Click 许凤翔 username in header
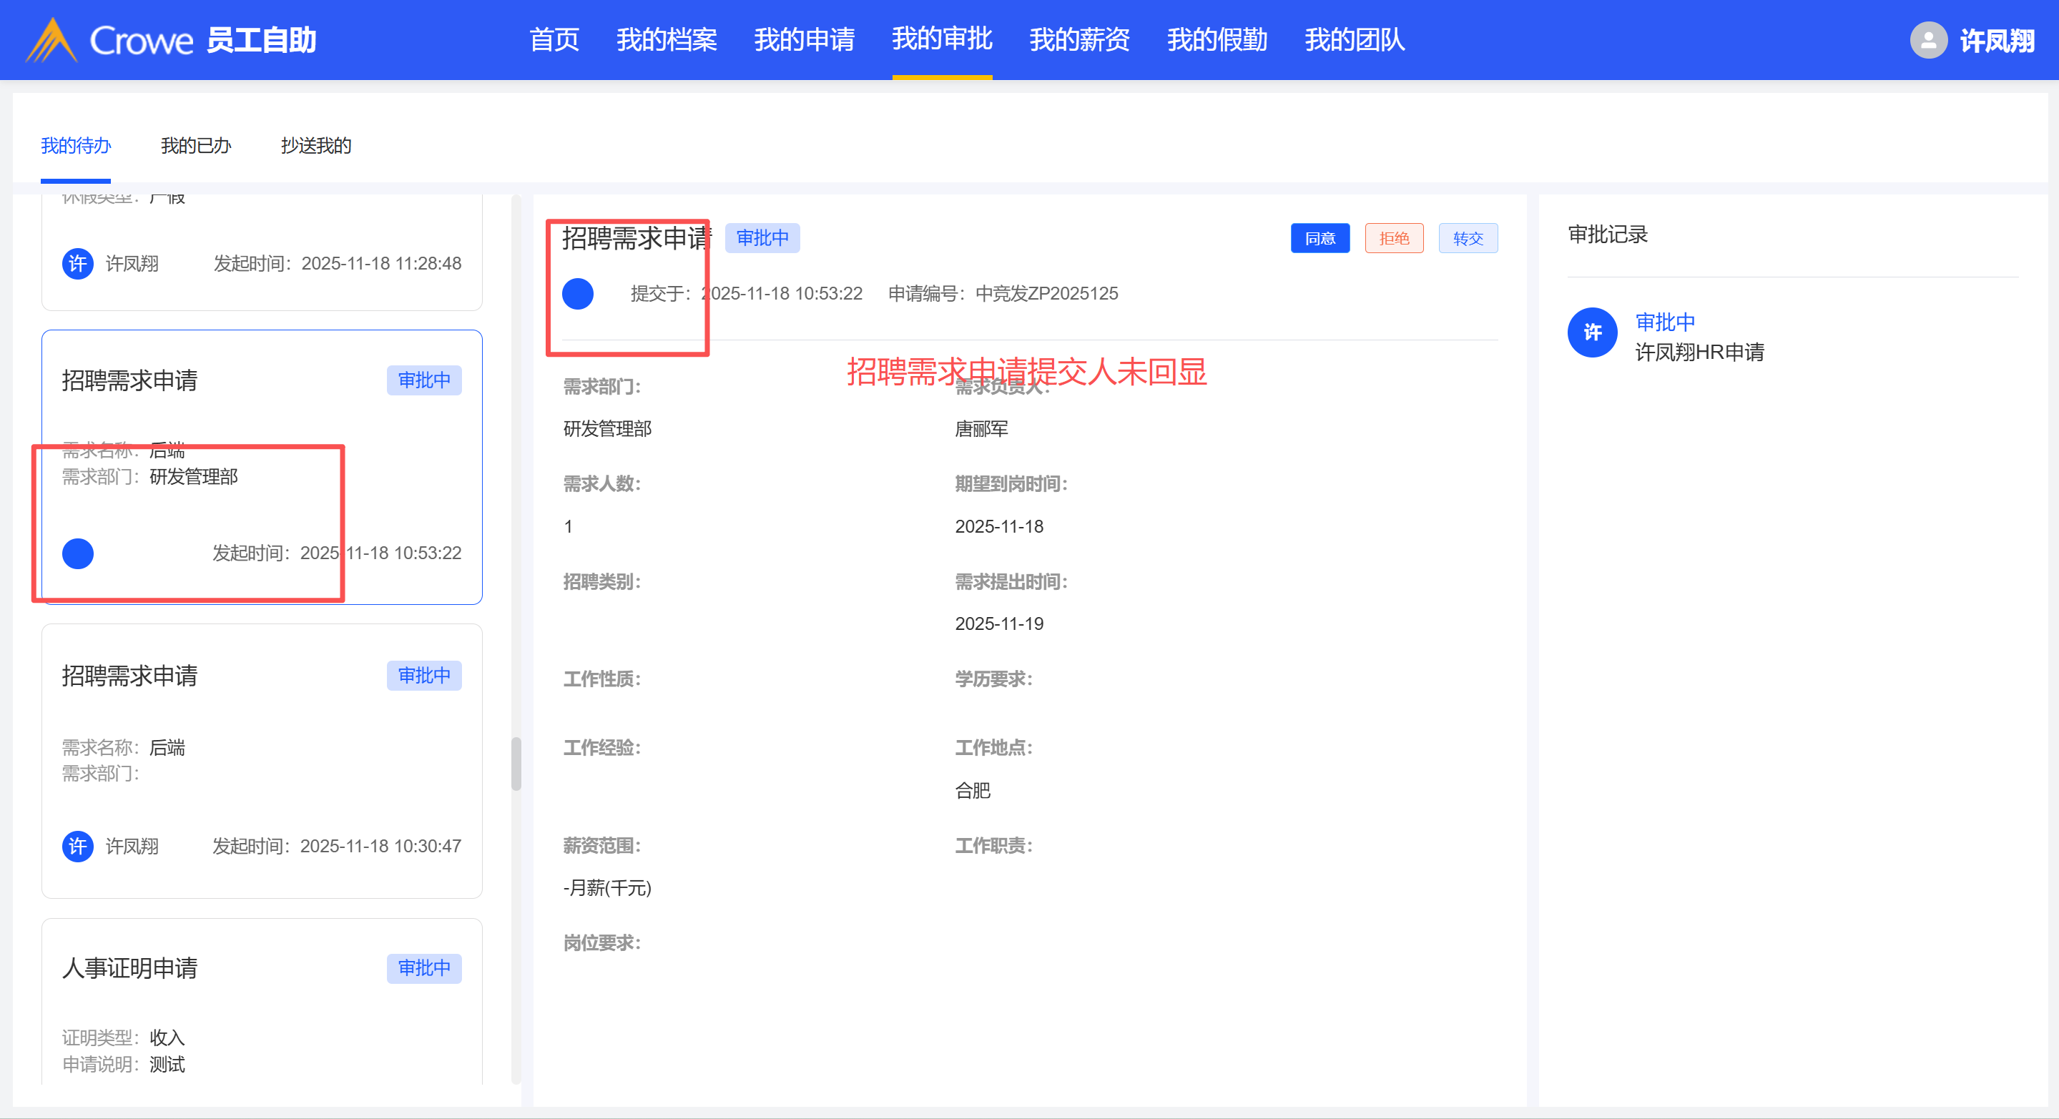 (1996, 40)
